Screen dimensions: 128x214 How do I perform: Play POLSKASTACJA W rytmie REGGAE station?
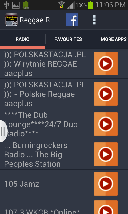pyautogui.click(x=106, y=64)
